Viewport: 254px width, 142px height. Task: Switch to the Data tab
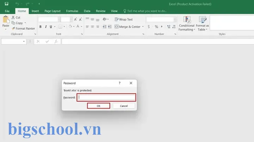pyautogui.click(x=87, y=11)
